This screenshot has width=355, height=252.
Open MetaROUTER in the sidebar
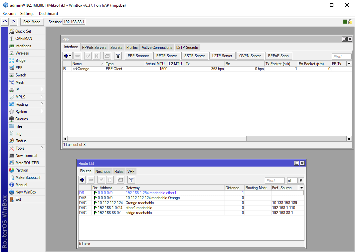(x=27, y=163)
